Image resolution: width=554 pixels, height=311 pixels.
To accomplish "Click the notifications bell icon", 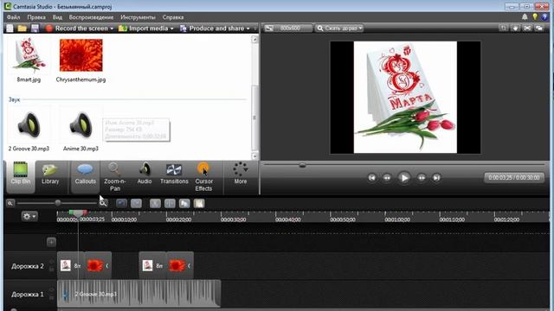I will click(x=525, y=17).
